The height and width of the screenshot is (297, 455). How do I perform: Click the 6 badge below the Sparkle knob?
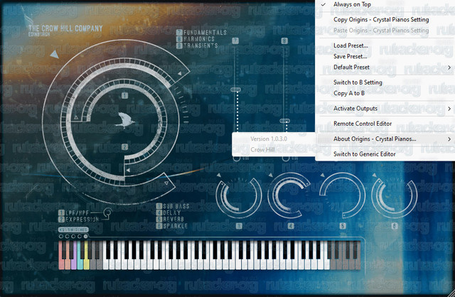tap(395, 226)
